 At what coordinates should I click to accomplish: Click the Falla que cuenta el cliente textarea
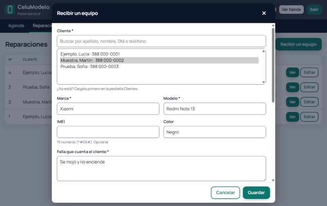point(161,169)
